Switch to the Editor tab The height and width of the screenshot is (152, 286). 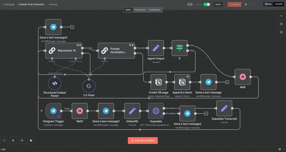click(128, 10)
